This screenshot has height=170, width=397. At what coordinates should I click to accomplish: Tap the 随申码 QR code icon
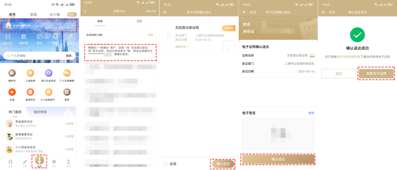click(x=24, y=38)
